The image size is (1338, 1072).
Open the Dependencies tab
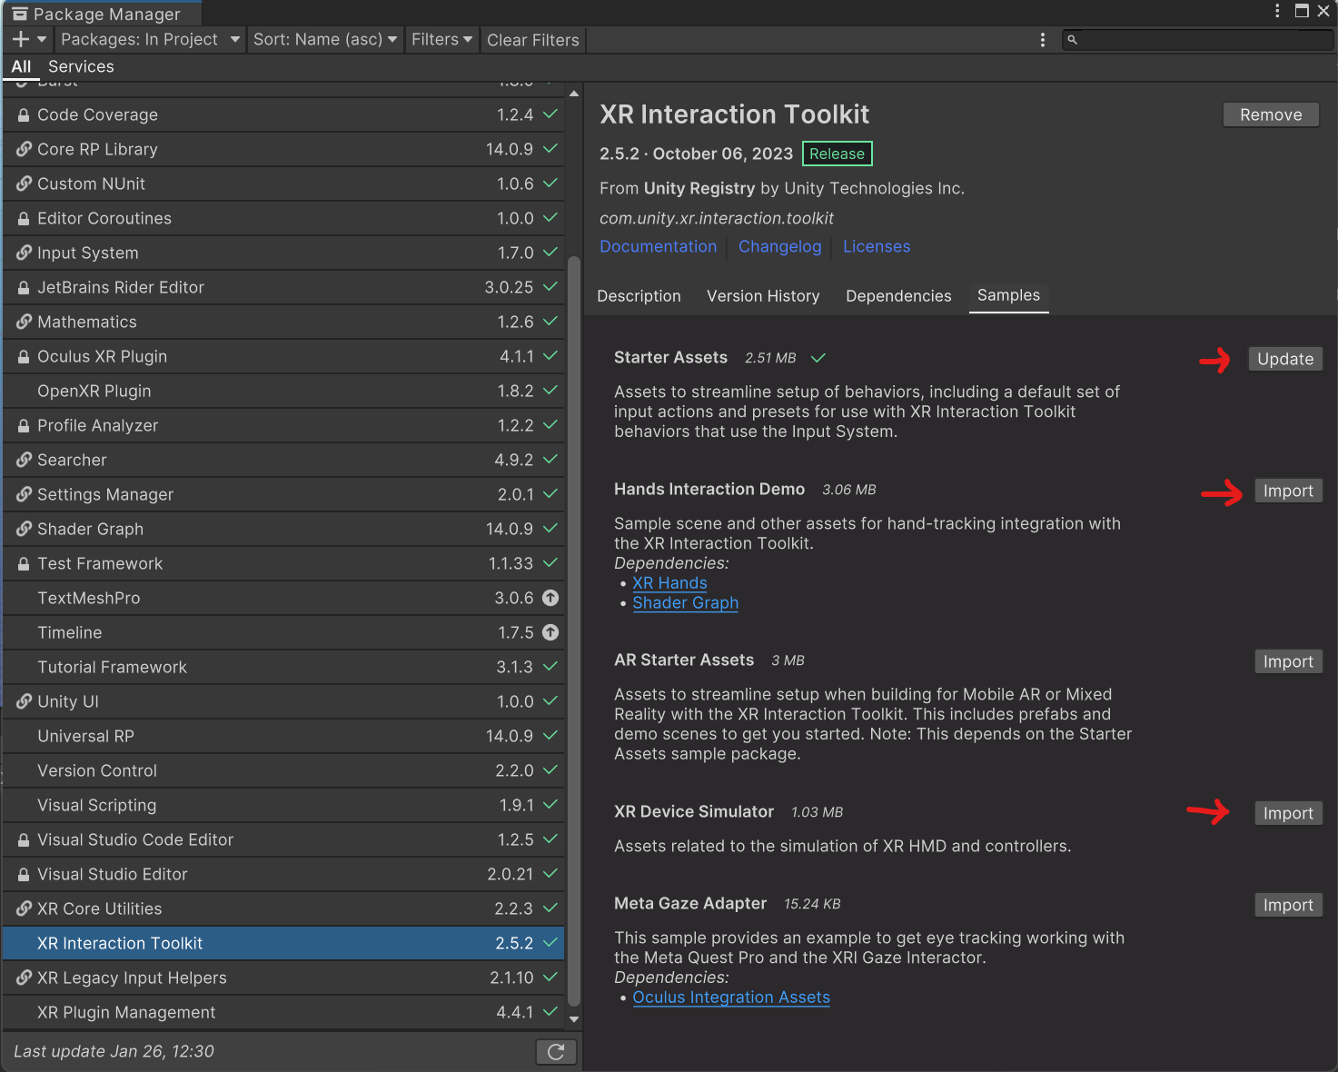click(898, 296)
